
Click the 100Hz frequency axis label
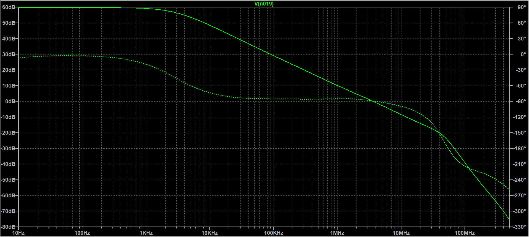(82, 233)
